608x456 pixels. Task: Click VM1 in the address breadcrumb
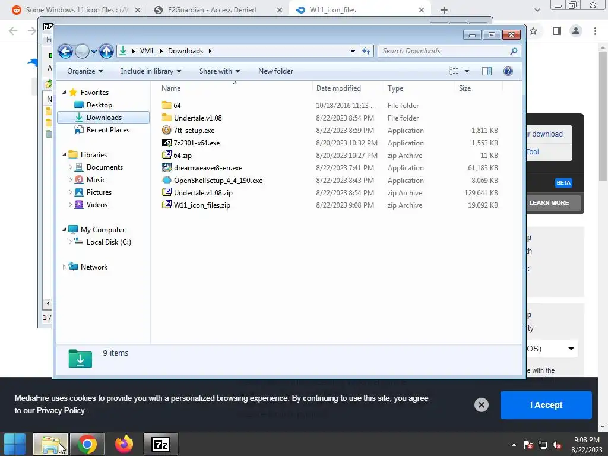coord(147,51)
